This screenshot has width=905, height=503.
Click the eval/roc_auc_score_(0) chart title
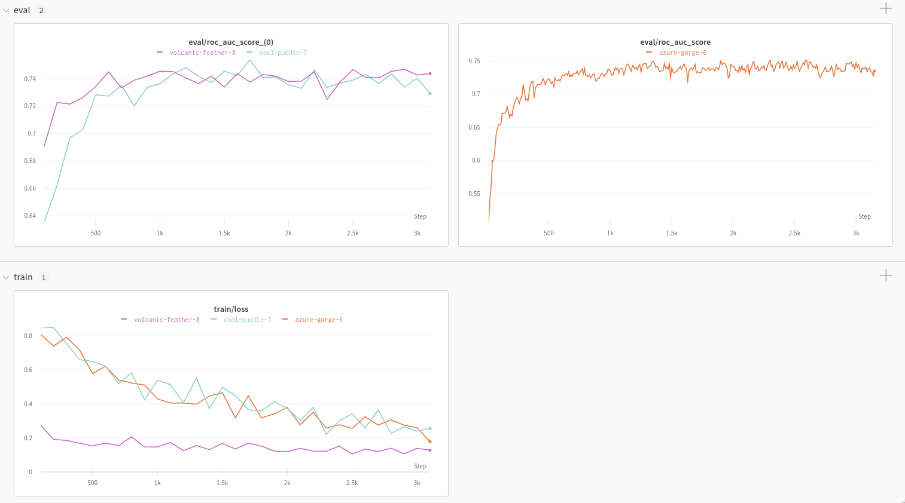pyautogui.click(x=231, y=42)
